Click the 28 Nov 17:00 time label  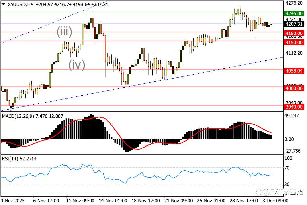tap(244, 201)
